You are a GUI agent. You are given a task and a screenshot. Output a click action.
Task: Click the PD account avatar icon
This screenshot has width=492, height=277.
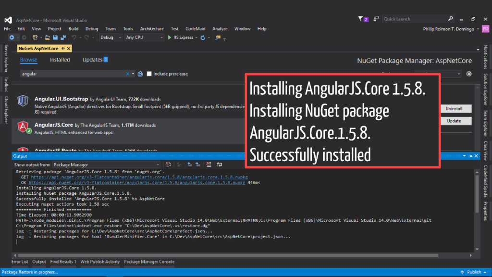485,29
